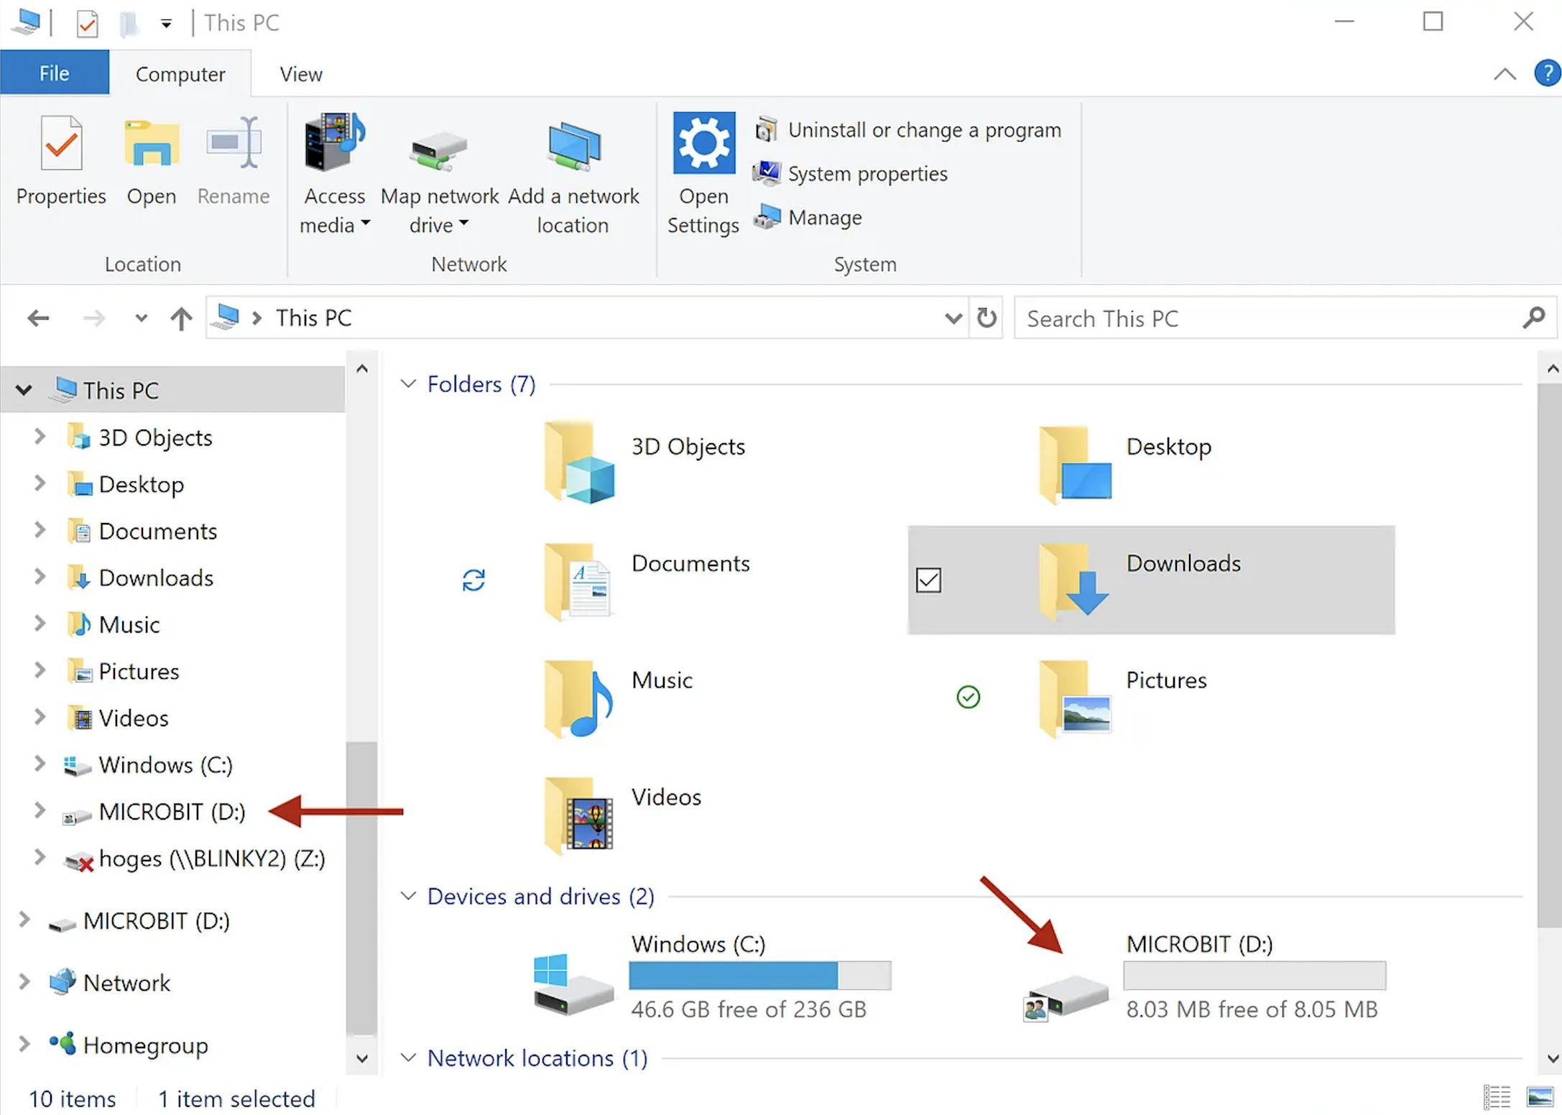
Task: Click Uninstall or change a program
Action: pos(923,130)
